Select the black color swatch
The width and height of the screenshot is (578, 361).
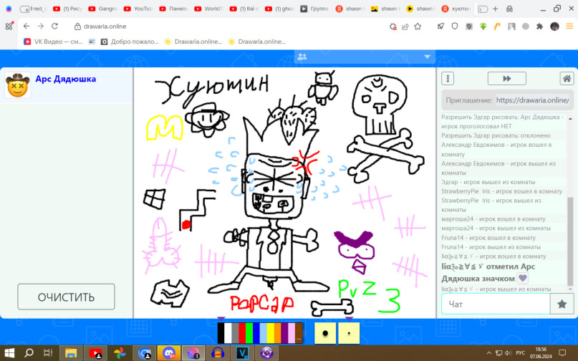(221, 333)
